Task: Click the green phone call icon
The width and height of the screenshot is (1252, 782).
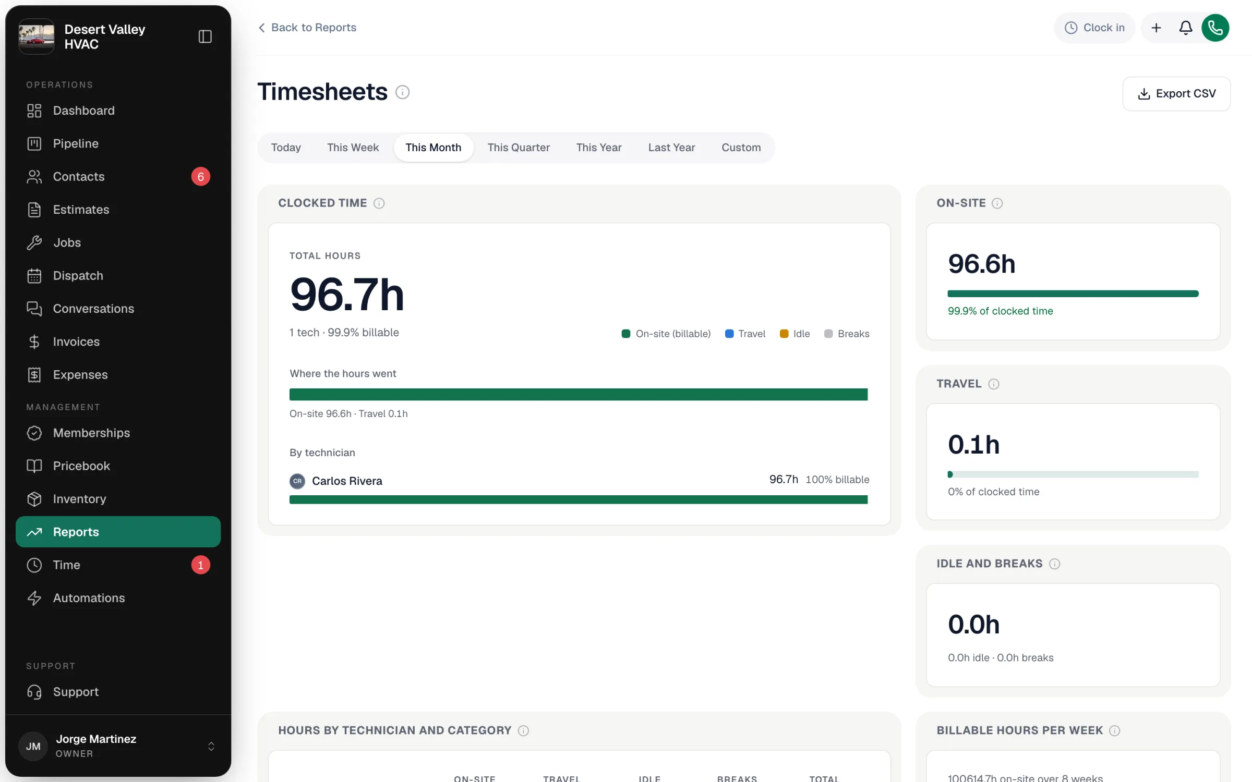Action: pyautogui.click(x=1215, y=28)
